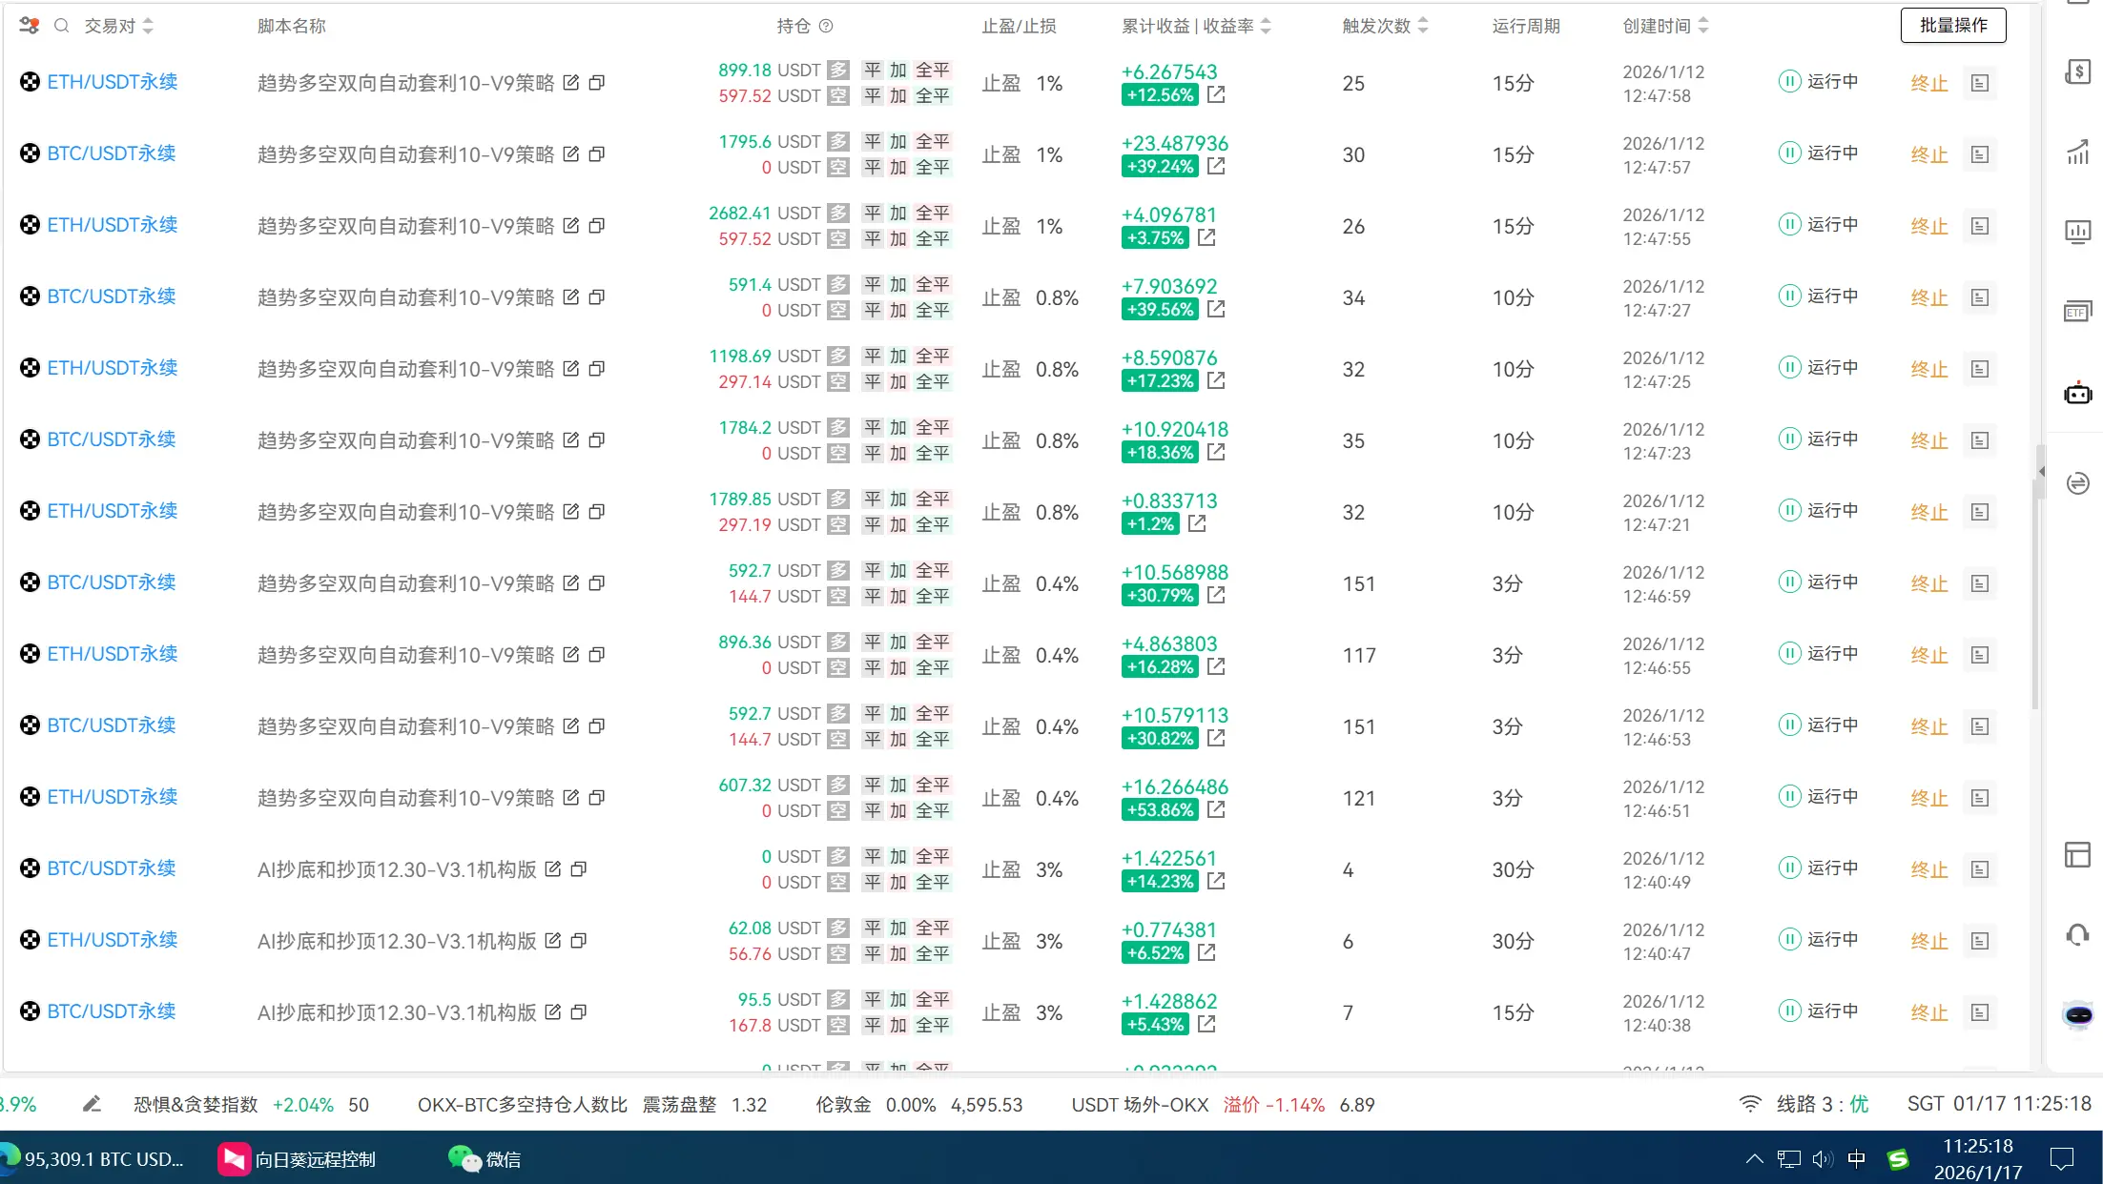Pause the bottom BTC/USDT 15分 strategy

(x=1789, y=1010)
